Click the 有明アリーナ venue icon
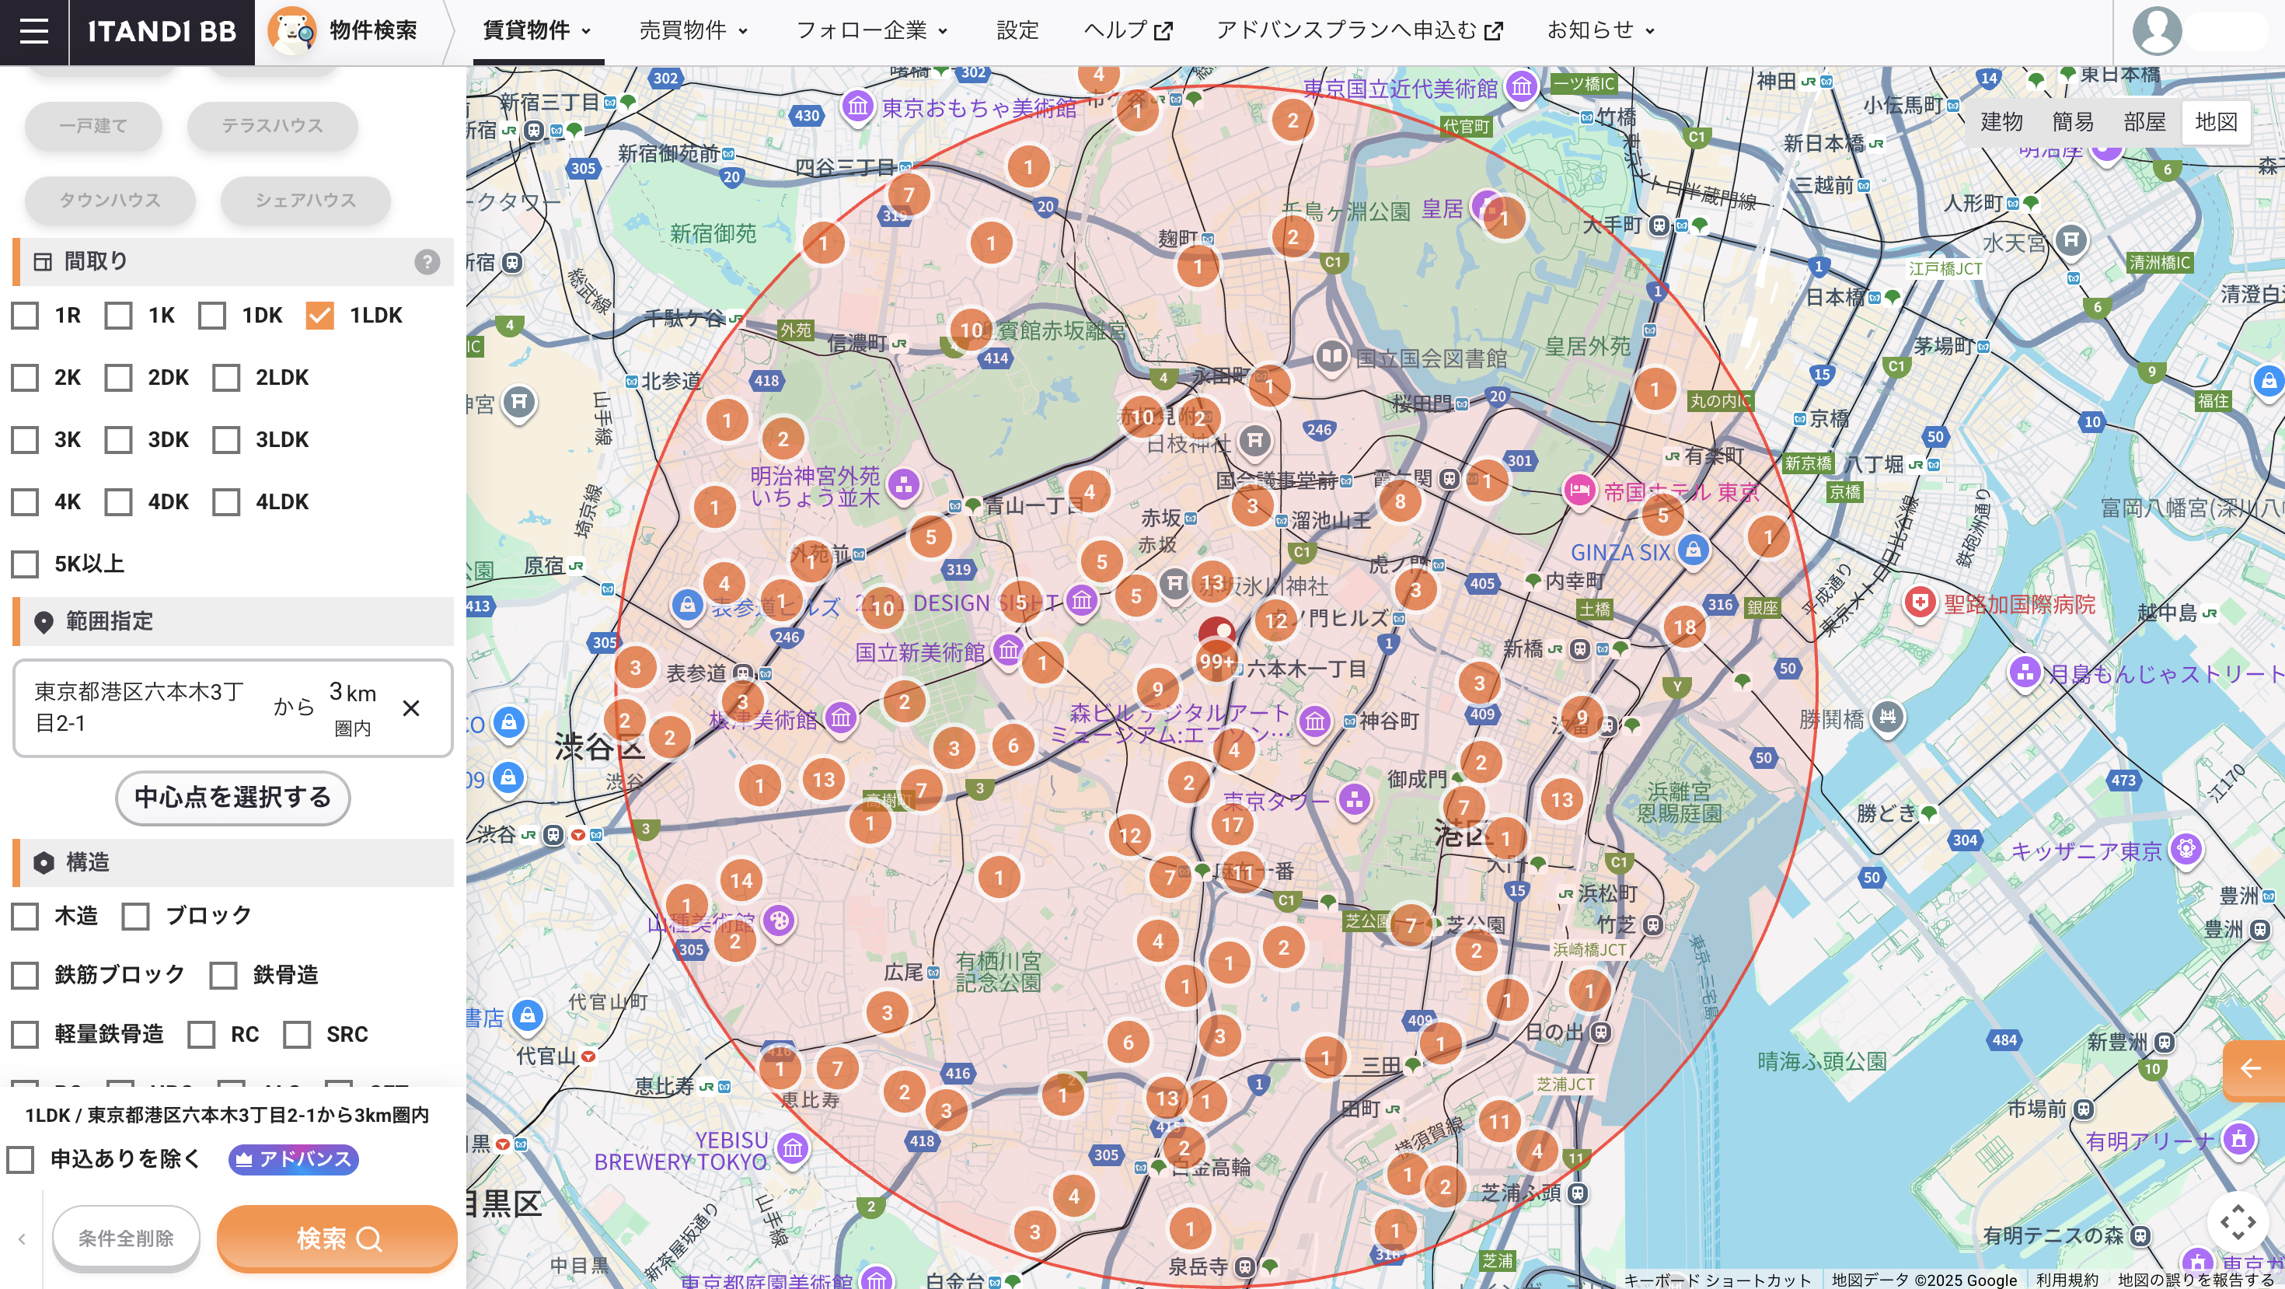The image size is (2285, 1289). 2238,1139
